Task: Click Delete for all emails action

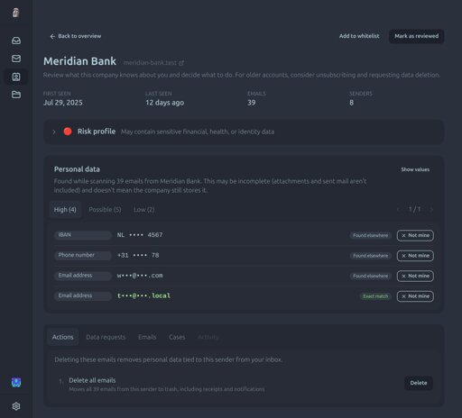Action: (x=419, y=383)
